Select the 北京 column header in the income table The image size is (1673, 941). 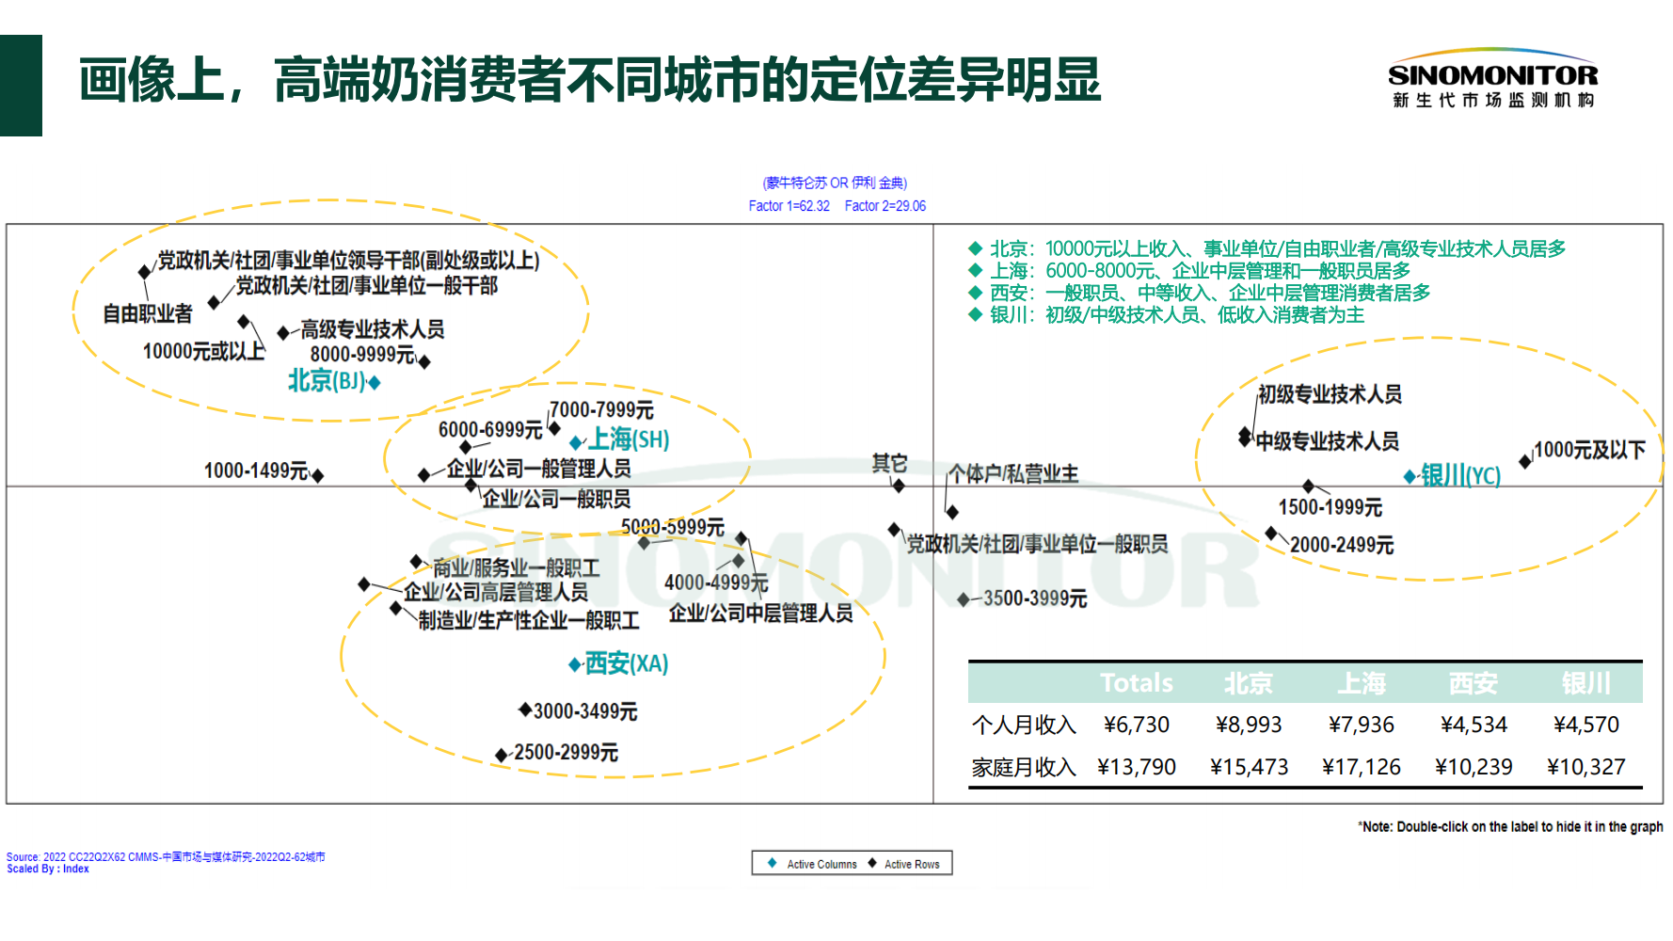point(1248,683)
